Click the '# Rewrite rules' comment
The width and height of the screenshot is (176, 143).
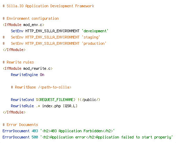coord(18,62)
